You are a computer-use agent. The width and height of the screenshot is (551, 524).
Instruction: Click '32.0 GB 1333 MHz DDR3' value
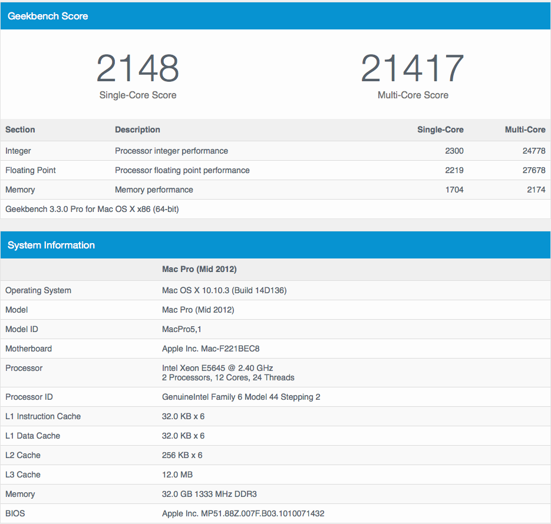click(x=209, y=494)
